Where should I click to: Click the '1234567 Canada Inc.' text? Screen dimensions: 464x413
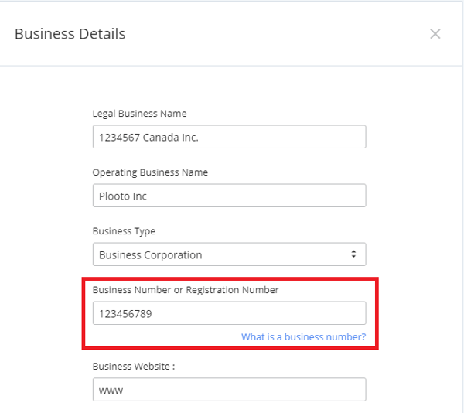[x=148, y=137]
